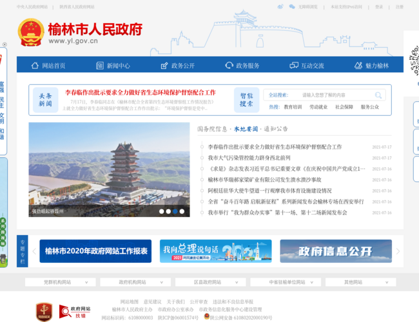Expand the 党群机构网站 dropdown
This screenshot has height=322, width=419.
[x=61, y=282]
